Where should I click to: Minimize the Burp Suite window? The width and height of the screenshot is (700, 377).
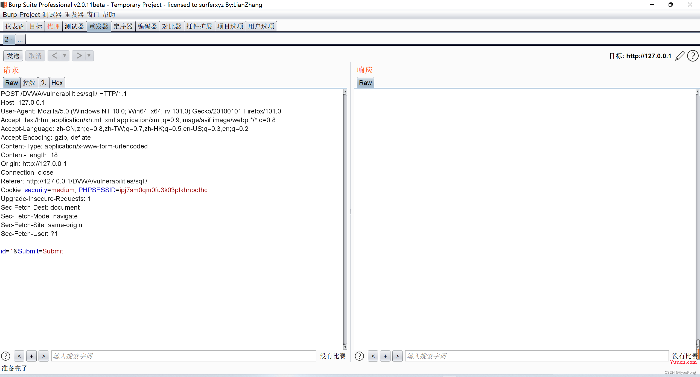(x=652, y=5)
